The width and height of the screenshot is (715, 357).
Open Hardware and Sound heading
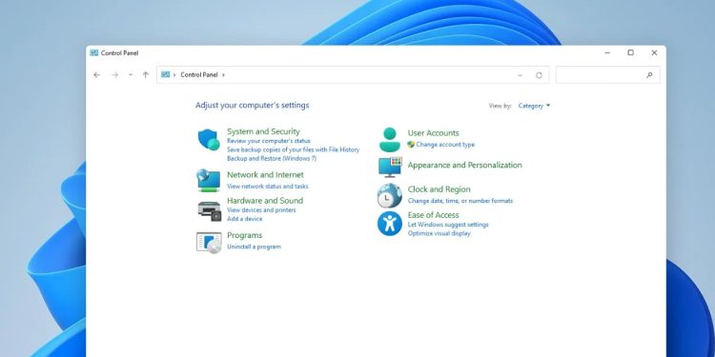click(265, 201)
